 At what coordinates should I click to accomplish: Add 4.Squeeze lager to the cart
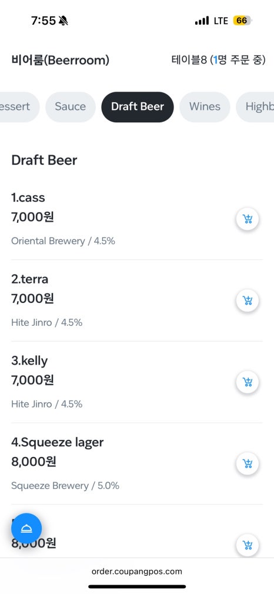248,463
